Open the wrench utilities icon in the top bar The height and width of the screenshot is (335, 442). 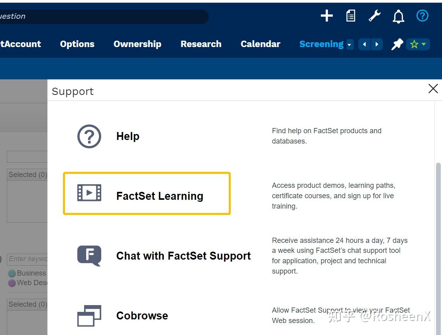(374, 16)
